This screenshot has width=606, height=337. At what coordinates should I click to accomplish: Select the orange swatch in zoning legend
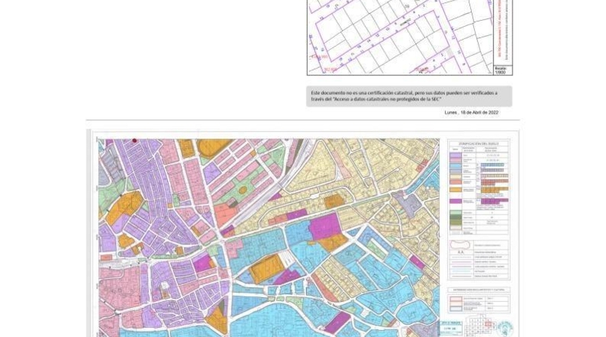point(456,190)
